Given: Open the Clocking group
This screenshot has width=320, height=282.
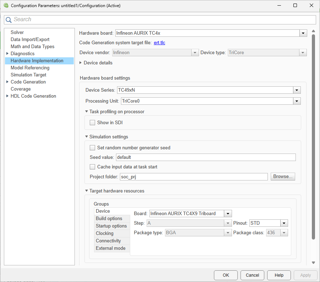Looking at the screenshot, I should click(x=112, y=233).
